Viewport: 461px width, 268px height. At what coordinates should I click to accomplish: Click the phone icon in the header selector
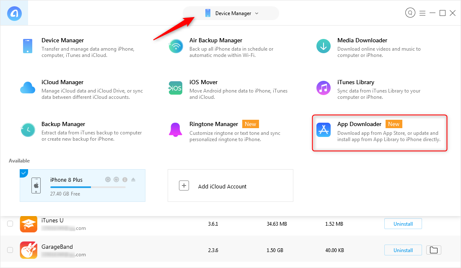(208, 13)
